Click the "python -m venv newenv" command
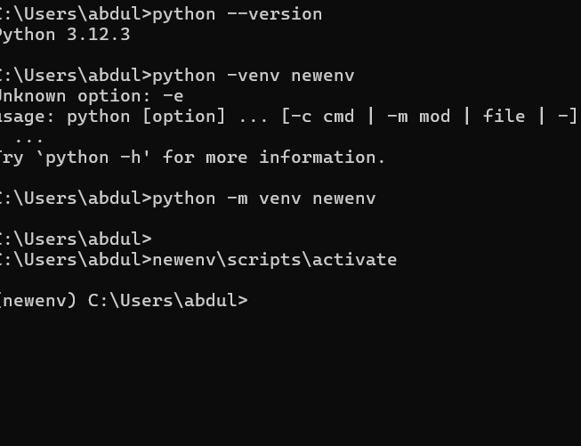This screenshot has width=581, height=446. 263,199
